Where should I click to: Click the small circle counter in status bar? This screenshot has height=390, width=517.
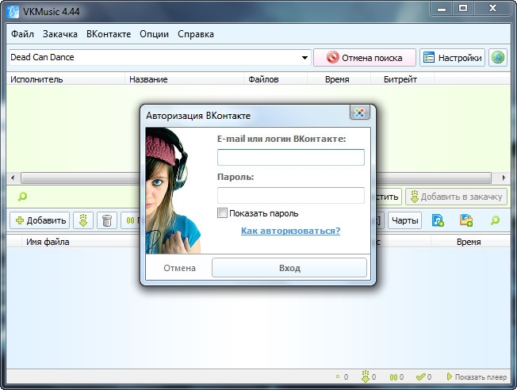click(x=342, y=377)
